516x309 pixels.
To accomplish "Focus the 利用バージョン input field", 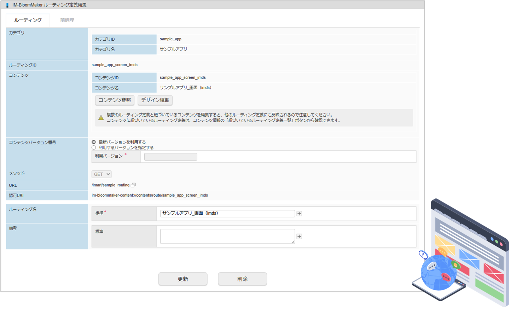I will pyautogui.click(x=170, y=157).
